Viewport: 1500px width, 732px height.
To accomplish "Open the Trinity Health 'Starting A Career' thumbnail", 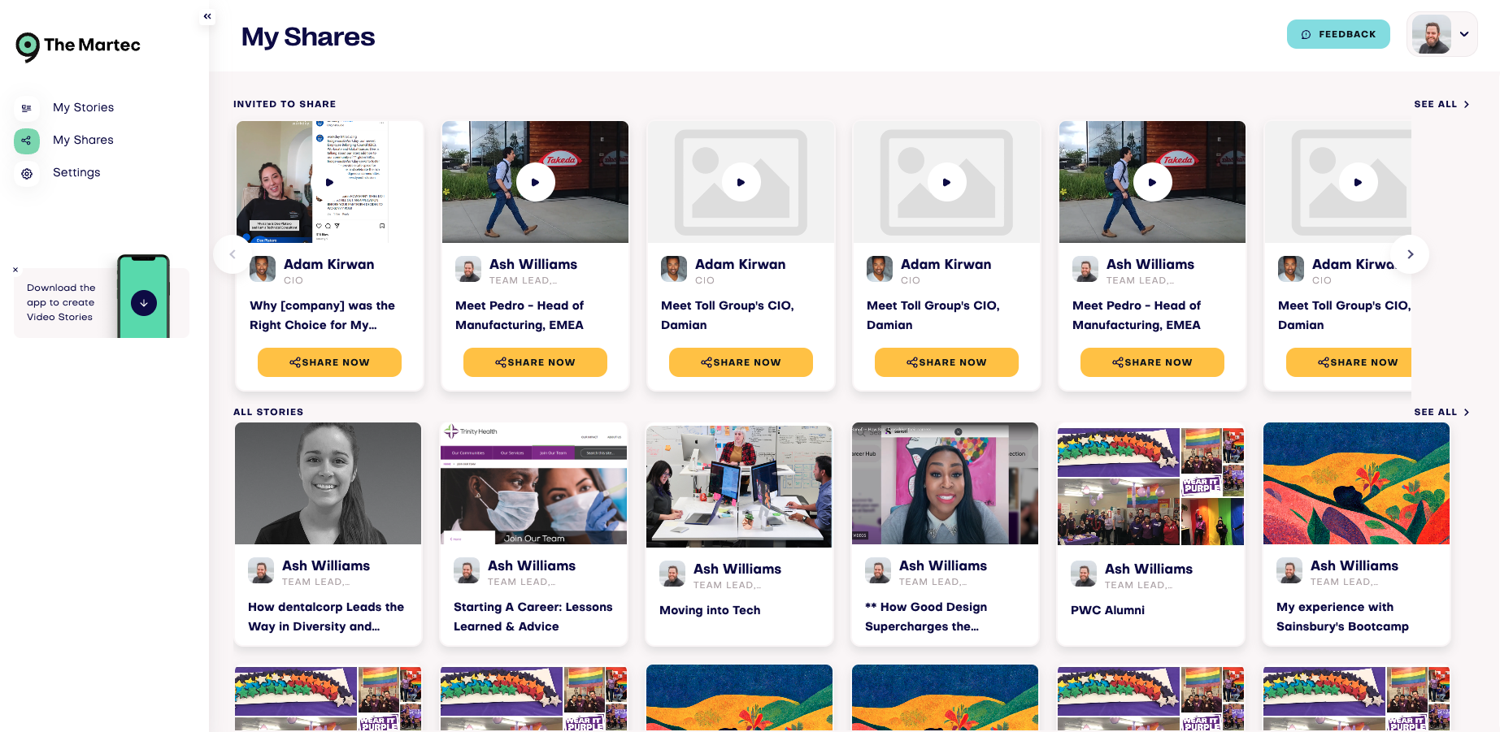I will click(534, 483).
